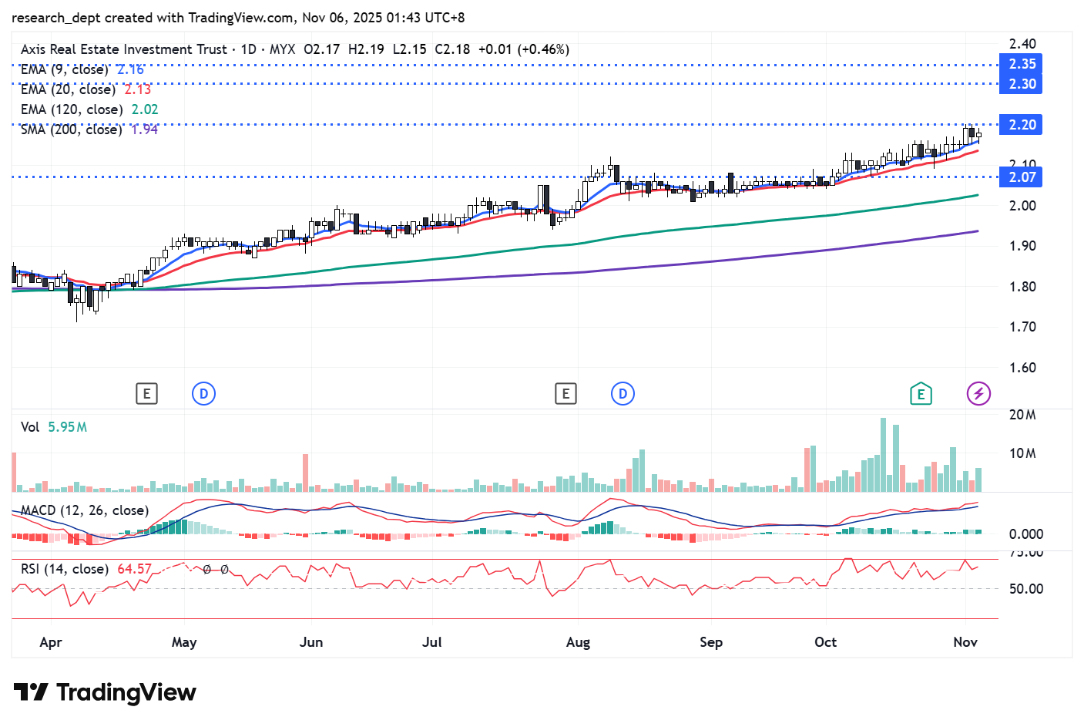
Task: Click the green earnings E marker in October
Action: tap(920, 394)
